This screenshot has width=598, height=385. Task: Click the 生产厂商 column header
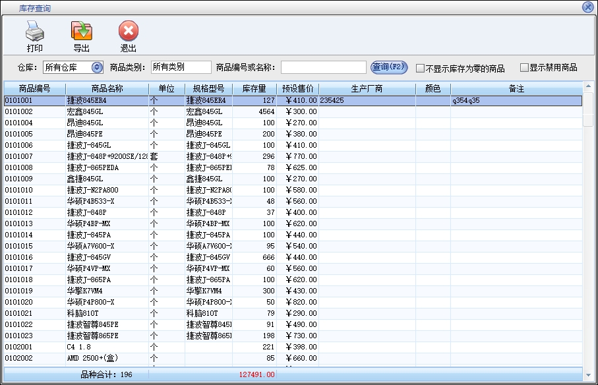click(367, 88)
